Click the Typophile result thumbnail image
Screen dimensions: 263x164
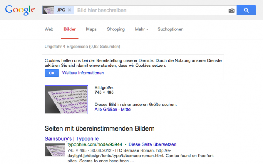[55, 150]
